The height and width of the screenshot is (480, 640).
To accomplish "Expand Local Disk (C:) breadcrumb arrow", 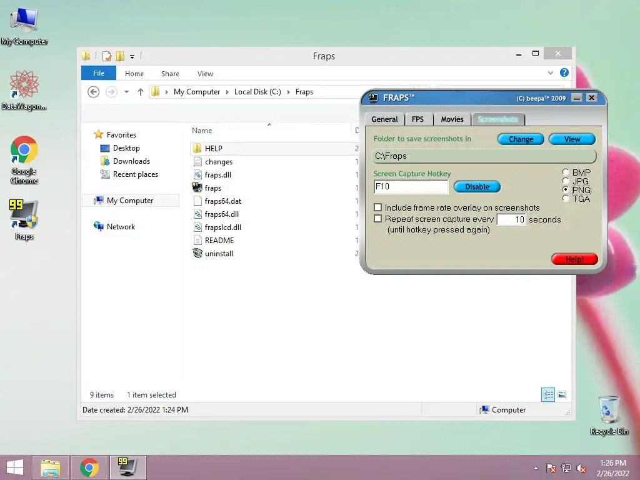I will pos(289,92).
